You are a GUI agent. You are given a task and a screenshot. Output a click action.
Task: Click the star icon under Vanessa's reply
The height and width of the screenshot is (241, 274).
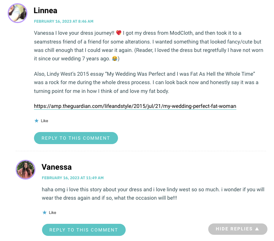coord(45,212)
